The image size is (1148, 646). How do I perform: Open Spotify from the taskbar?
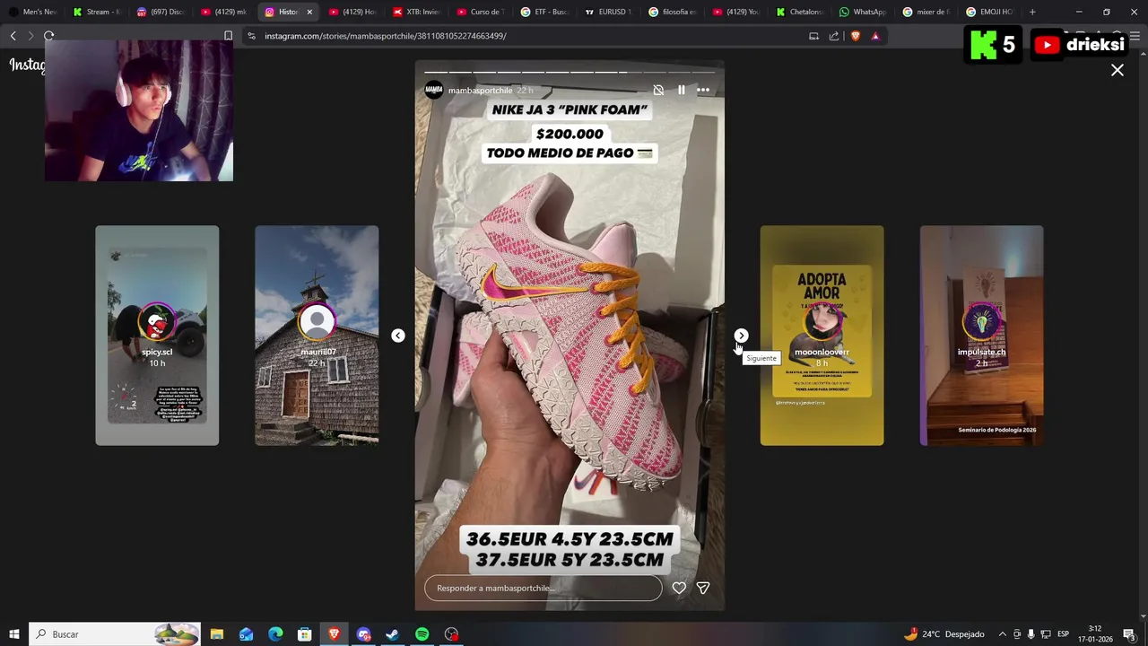422,634
